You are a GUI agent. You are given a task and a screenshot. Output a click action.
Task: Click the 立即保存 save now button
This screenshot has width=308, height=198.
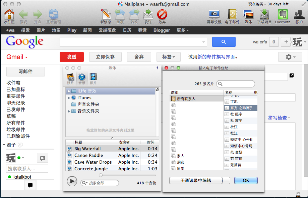click(105, 57)
